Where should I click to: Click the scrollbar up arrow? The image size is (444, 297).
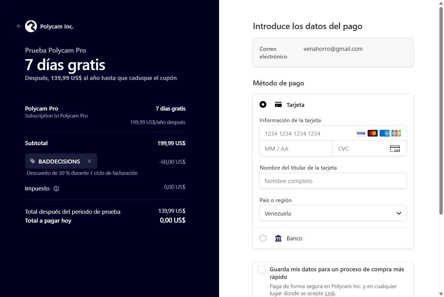(x=441, y=3)
